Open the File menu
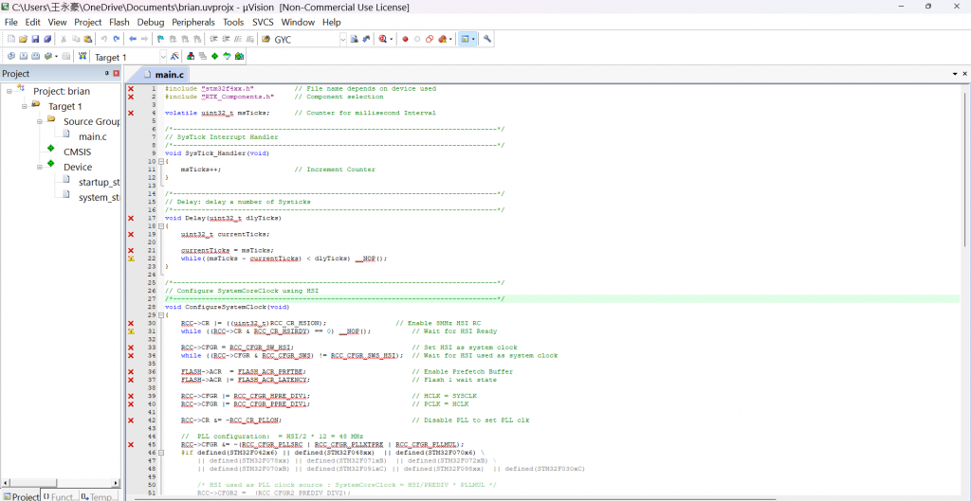This screenshot has width=971, height=501. (11, 23)
